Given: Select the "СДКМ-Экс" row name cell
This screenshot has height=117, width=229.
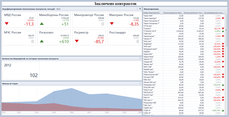Looking at the screenshot, I should pyautogui.click(x=153, y=108).
